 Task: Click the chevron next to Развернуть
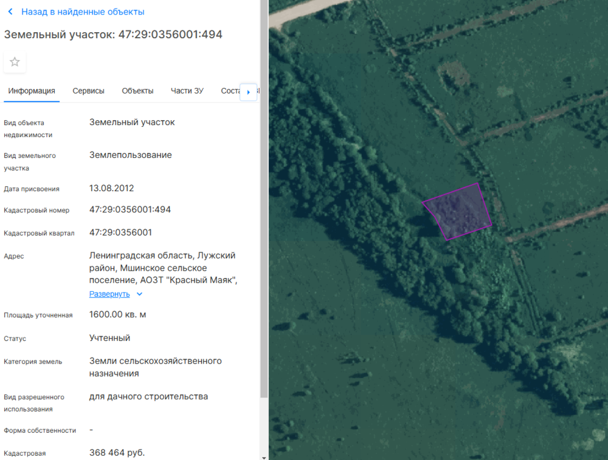coord(139,294)
